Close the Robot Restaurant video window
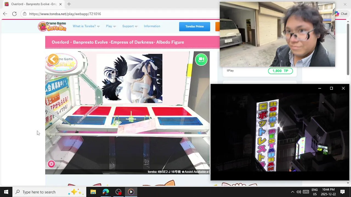Screen dimensions: 351x197 (x=343, y=88)
